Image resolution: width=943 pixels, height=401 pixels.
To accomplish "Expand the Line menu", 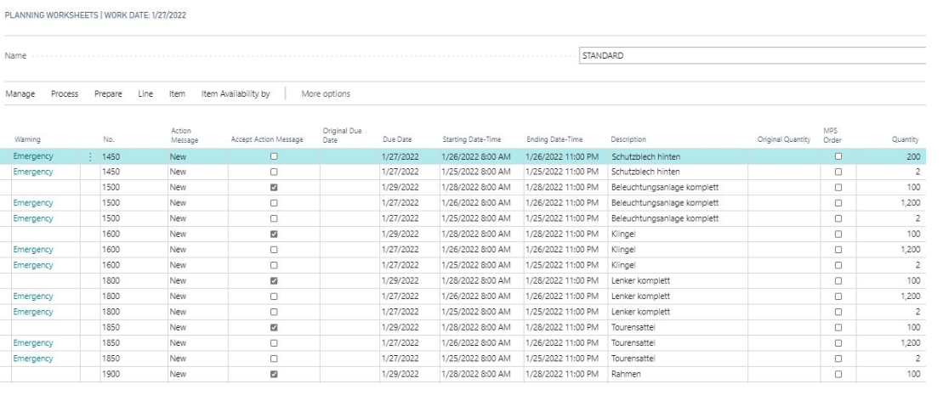I will [145, 93].
